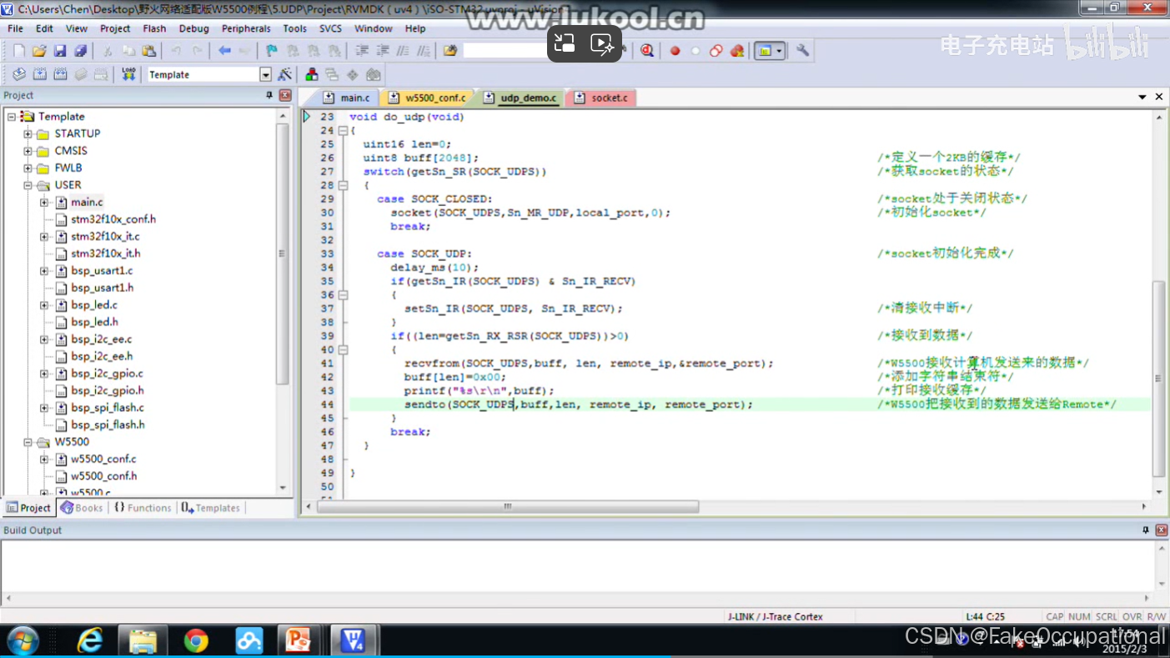The image size is (1170, 658).
Task: Open Google Chrome from the taskbar
Action: tap(196, 640)
